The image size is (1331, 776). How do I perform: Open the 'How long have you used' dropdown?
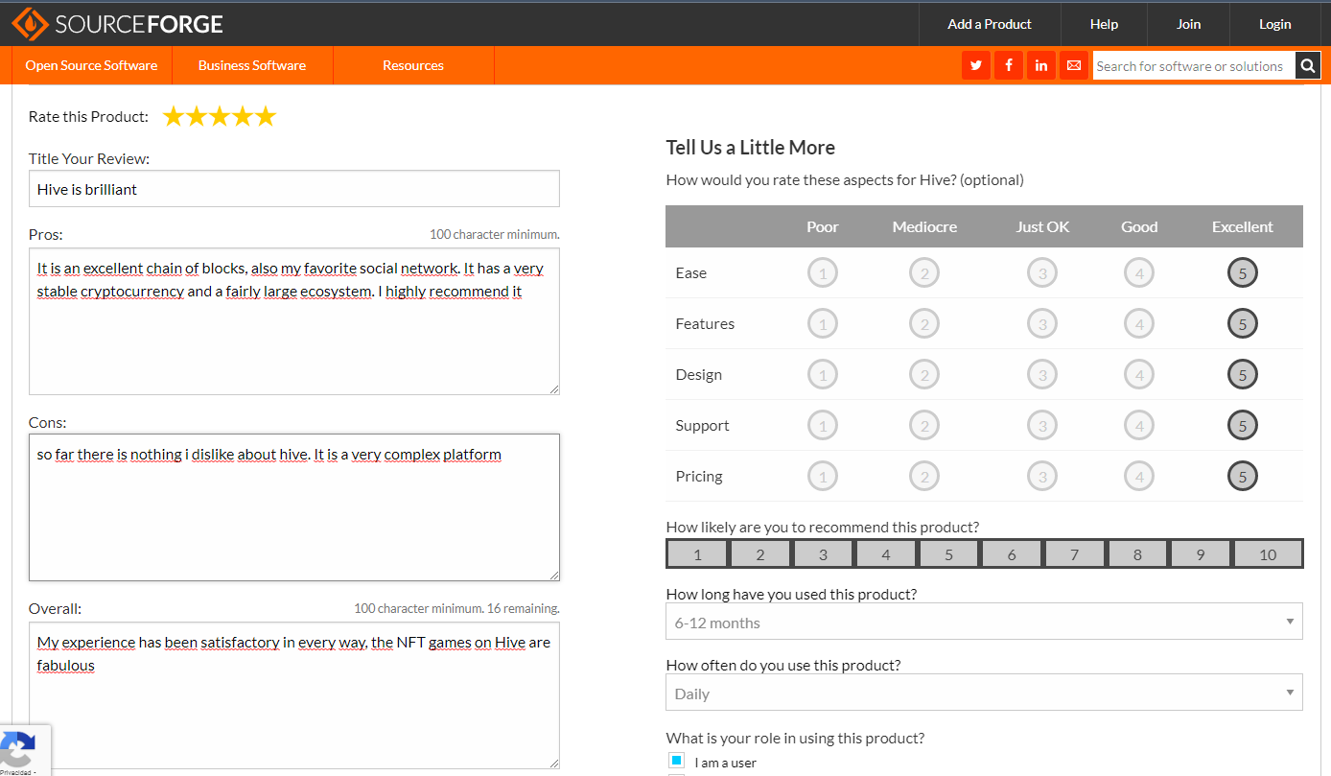pos(984,622)
